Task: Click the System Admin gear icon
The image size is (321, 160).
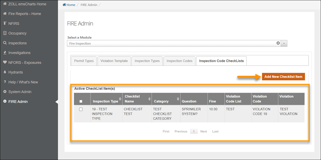Action: (x=5, y=92)
